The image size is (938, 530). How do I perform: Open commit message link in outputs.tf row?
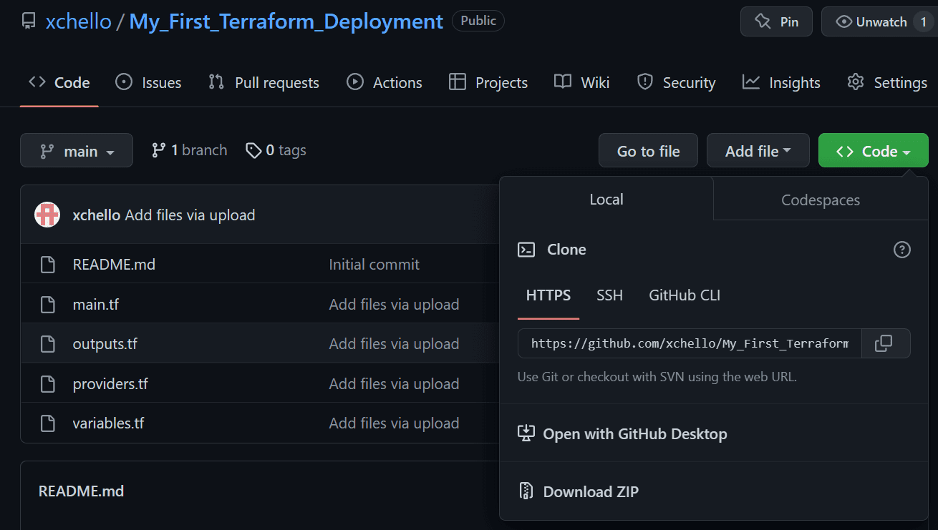[394, 343]
